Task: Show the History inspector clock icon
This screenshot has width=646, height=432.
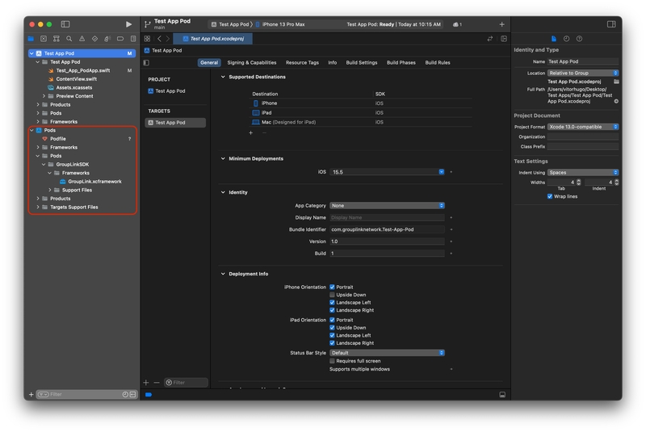Action: 566,38
